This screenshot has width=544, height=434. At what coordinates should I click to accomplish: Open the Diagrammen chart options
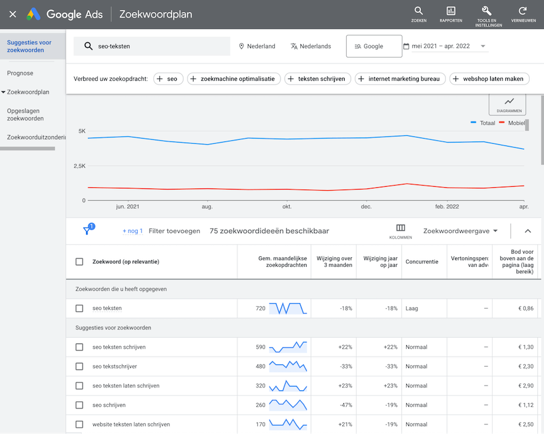(x=507, y=104)
